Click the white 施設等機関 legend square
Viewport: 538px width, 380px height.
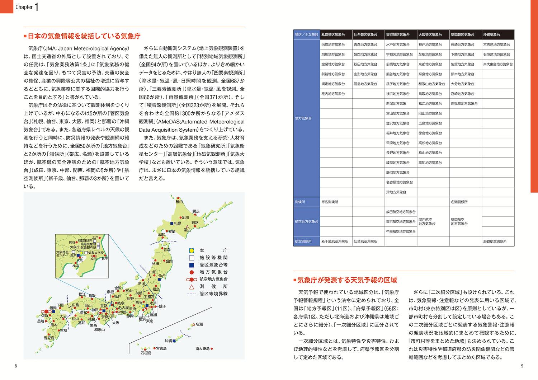pyautogui.click(x=192, y=258)
